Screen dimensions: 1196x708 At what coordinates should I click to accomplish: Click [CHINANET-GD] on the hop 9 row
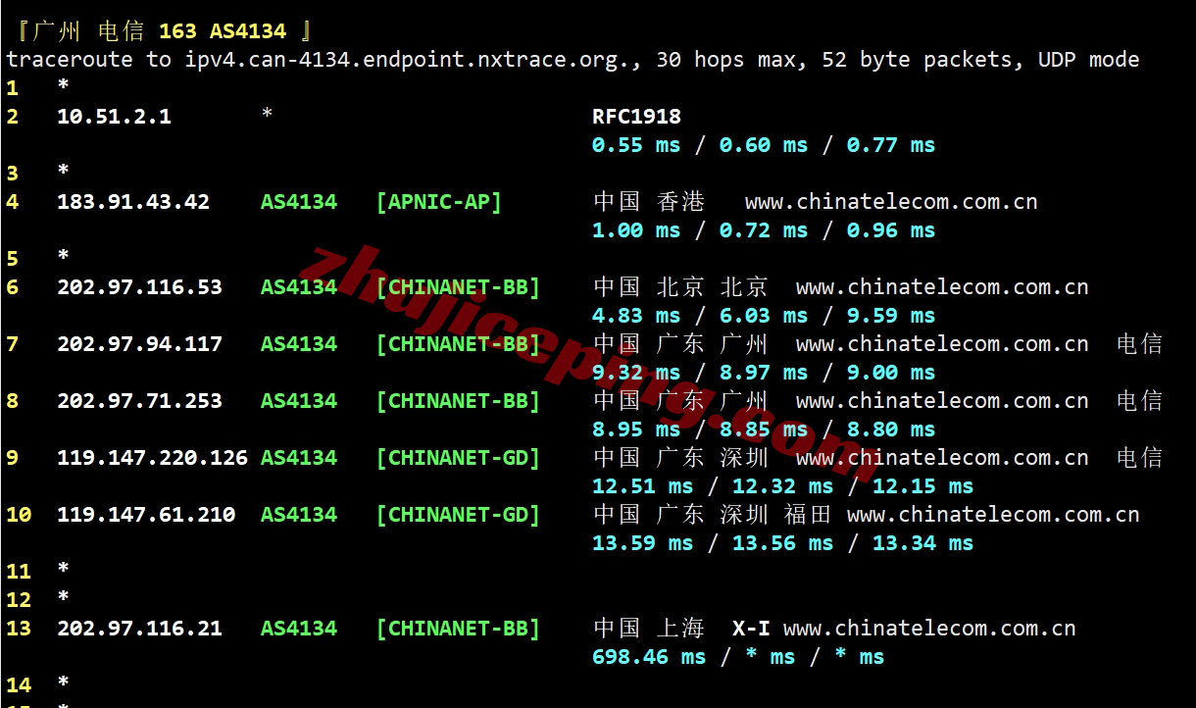click(458, 458)
